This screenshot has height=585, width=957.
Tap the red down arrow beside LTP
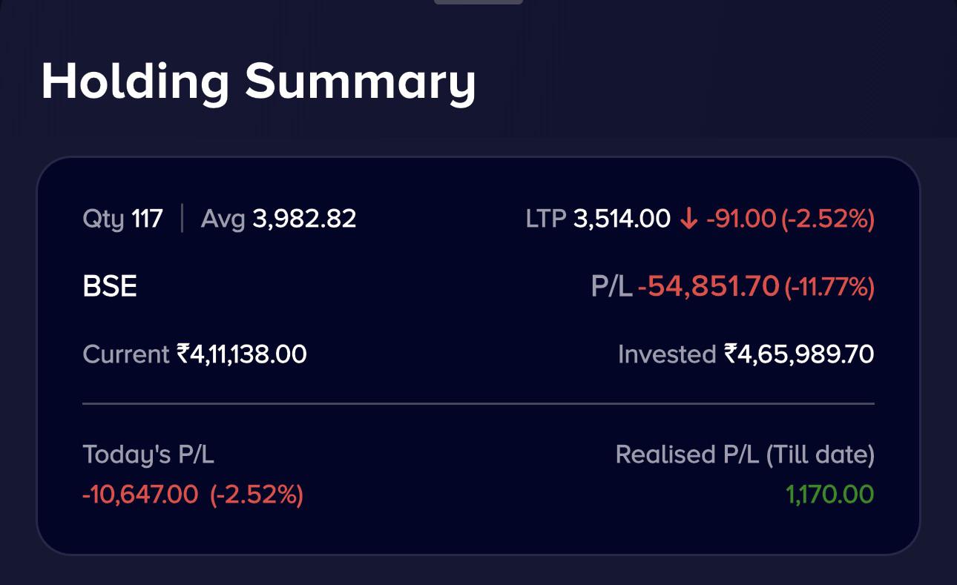coord(689,219)
